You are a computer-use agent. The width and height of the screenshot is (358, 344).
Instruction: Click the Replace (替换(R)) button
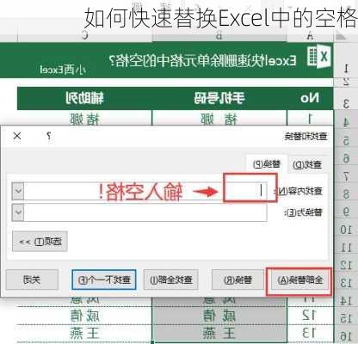tap(238, 279)
